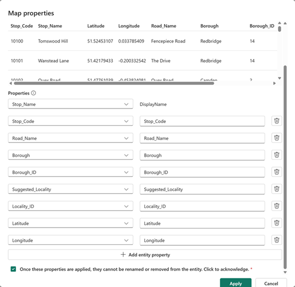Screen dimensions: 295x287
Task: Select the cell 'Tomswood Hill'
Action: pos(53,41)
